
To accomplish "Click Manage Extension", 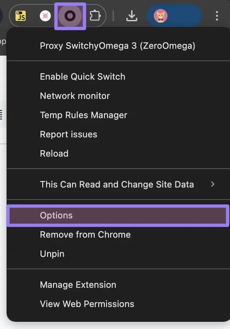I will point(78,285).
